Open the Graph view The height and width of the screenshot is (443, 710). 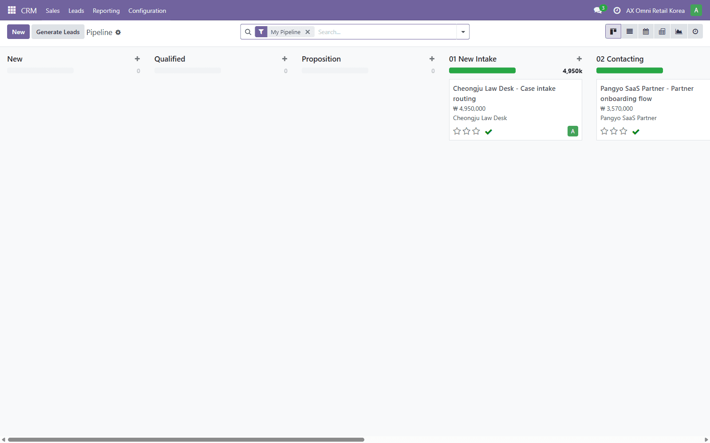(x=678, y=31)
